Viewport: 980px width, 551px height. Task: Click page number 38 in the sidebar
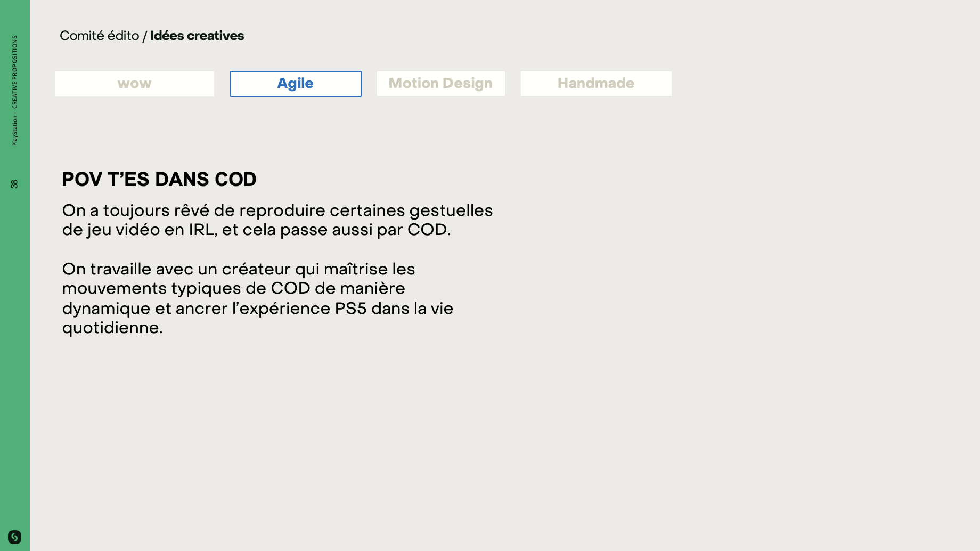point(14,184)
